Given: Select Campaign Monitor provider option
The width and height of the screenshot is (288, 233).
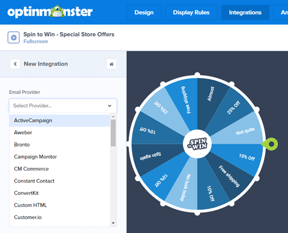Looking at the screenshot, I should pyautogui.click(x=60, y=157).
